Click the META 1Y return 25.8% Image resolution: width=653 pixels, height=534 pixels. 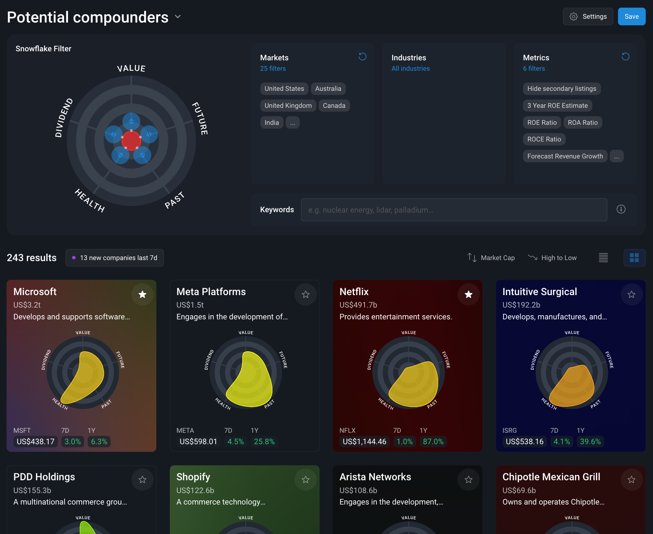(264, 442)
